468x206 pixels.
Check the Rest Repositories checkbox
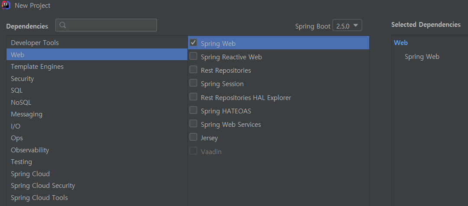194,70
